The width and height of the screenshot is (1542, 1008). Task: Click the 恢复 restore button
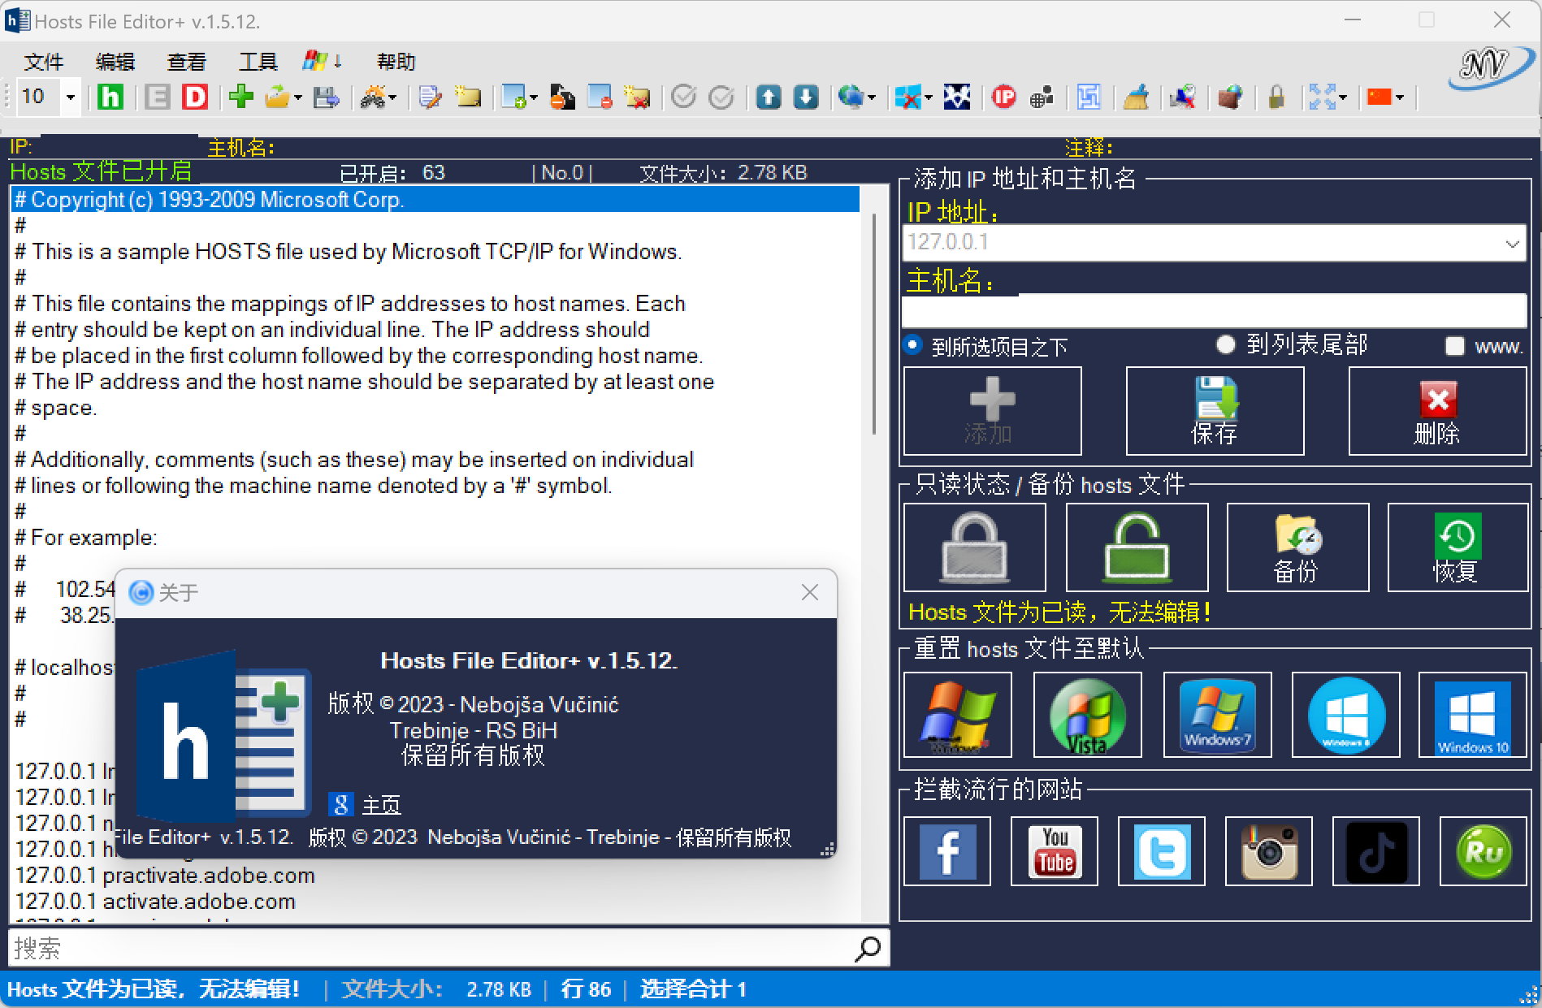[x=1458, y=547]
